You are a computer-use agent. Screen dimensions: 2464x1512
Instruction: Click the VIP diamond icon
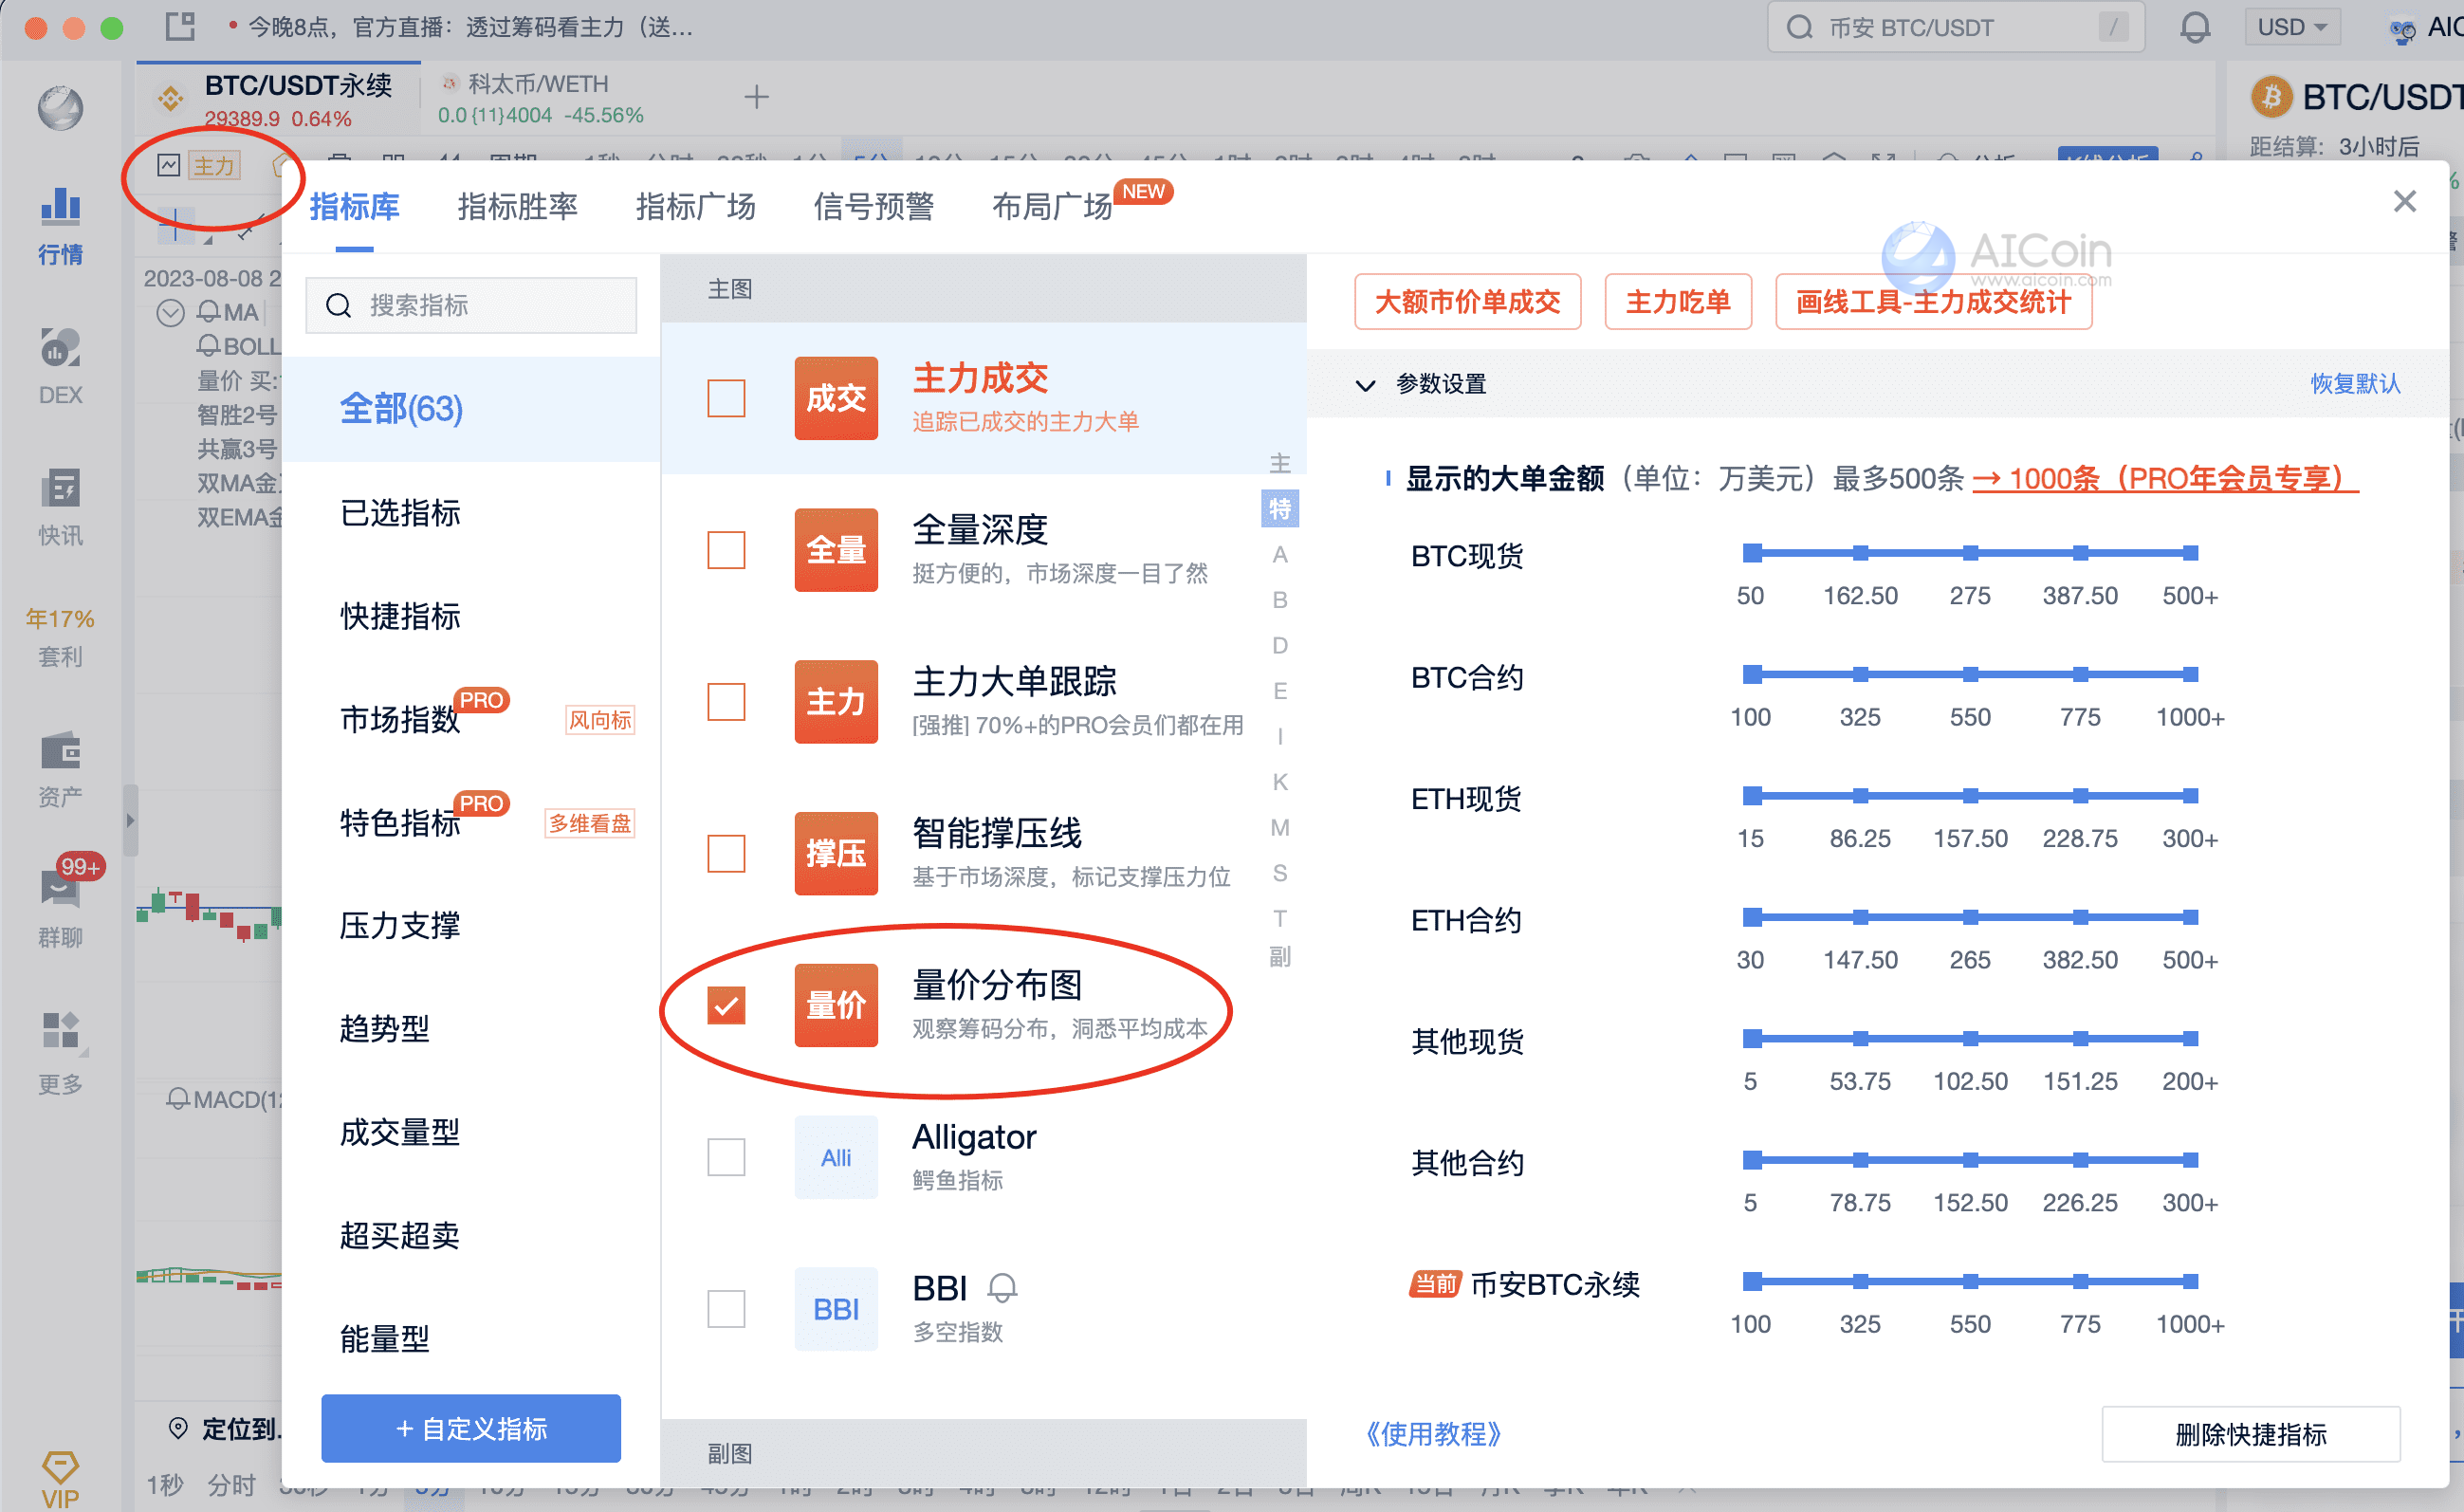click(x=60, y=1479)
